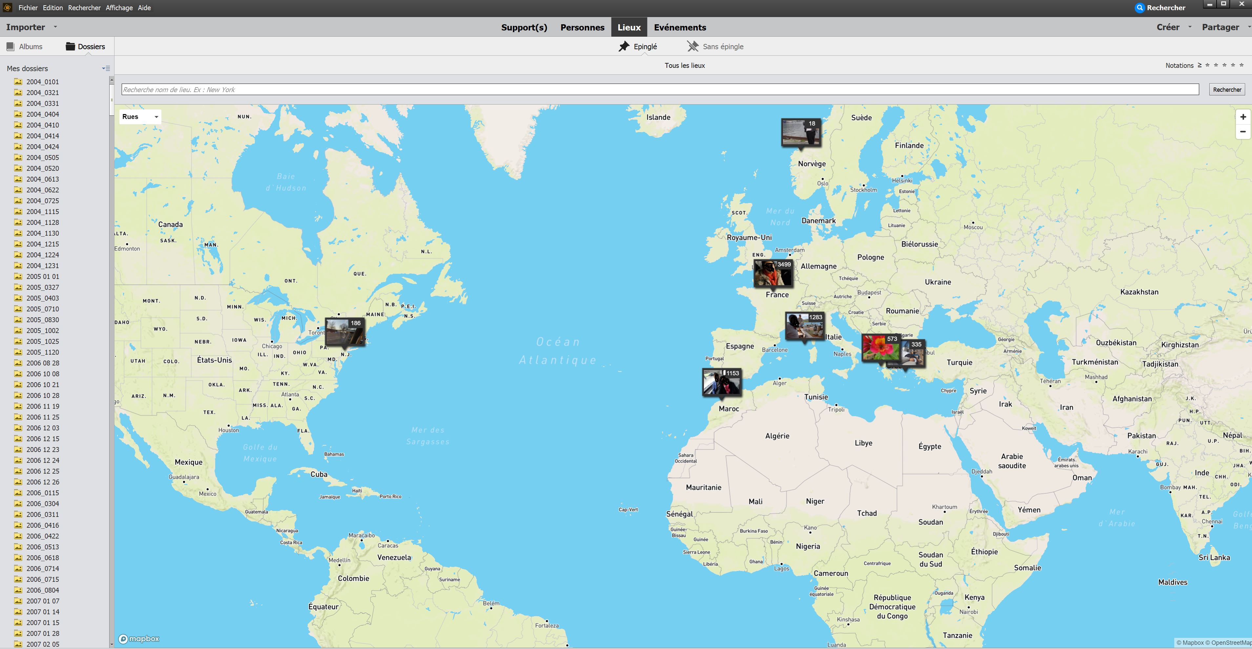Switch to the Support(s) tab
The image size is (1252, 649).
pyautogui.click(x=524, y=27)
